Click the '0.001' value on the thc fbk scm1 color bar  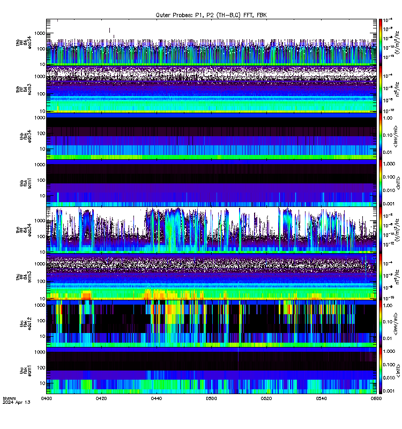point(389,391)
